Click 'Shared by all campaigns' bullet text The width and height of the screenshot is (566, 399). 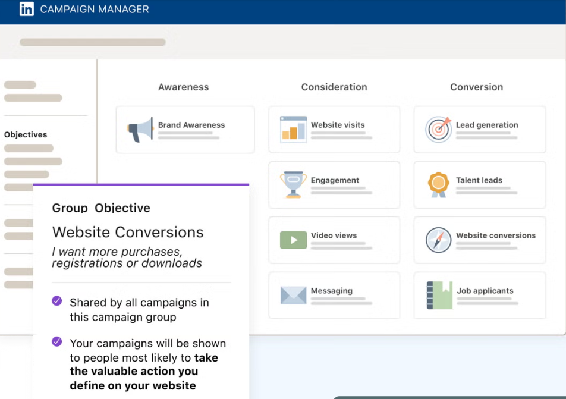(139, 309)
